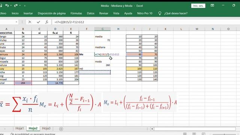
Task: Switch to sheet tab Hoja3
Action: (46, 128)
